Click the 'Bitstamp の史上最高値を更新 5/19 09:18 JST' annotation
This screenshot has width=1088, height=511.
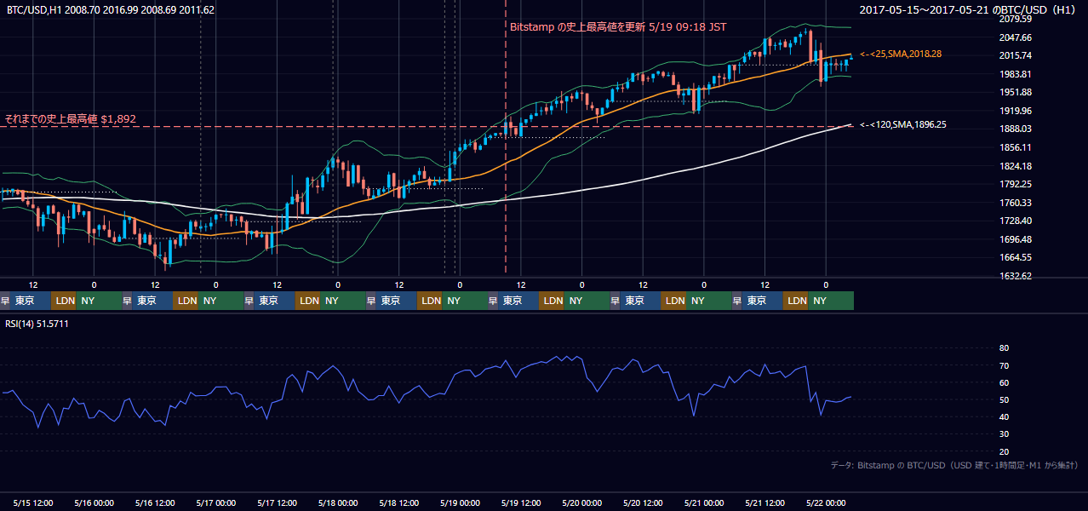click(618, 26)
